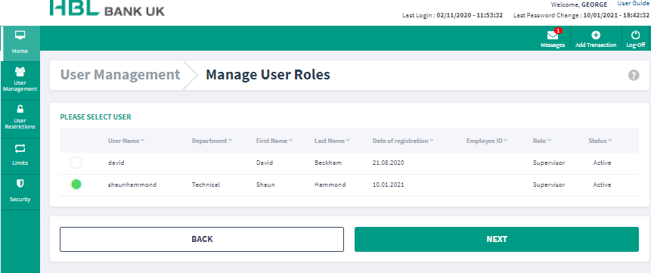Viewport: 651px width, 273px height.
Task: Open User Management in sidebar
Action: click(x=20, y=80)
